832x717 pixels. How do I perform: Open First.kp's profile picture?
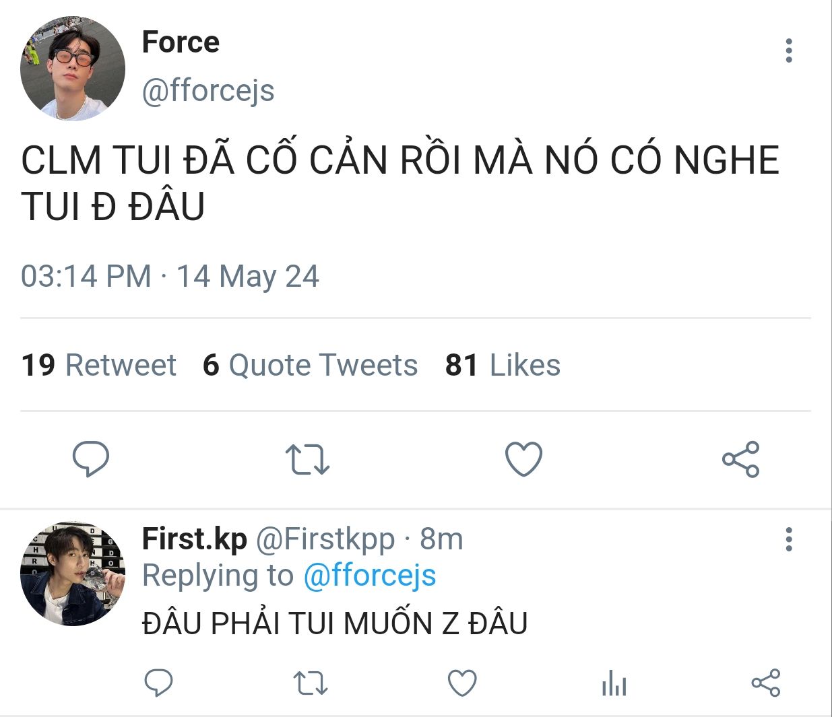point(73,574)
